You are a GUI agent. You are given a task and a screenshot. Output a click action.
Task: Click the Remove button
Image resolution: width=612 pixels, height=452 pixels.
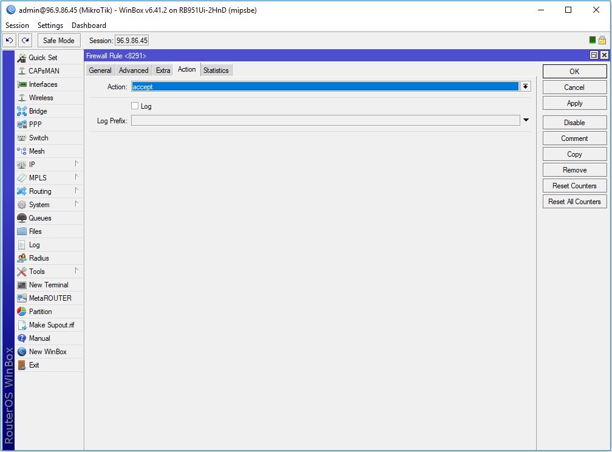tap(574, 170)
